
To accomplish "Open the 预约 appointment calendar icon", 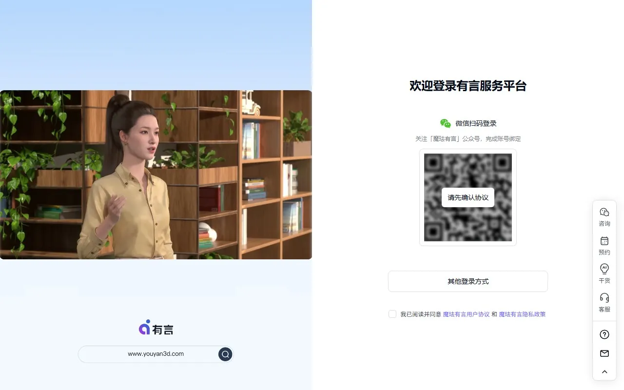I will point(604,245).
